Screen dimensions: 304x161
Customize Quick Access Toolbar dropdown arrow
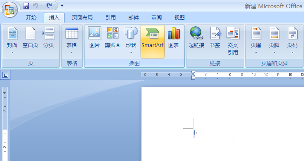click(62, 6)
